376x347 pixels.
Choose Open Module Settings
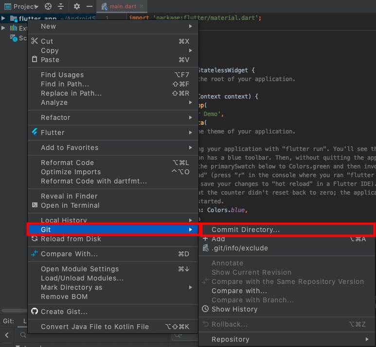point(113,269)
